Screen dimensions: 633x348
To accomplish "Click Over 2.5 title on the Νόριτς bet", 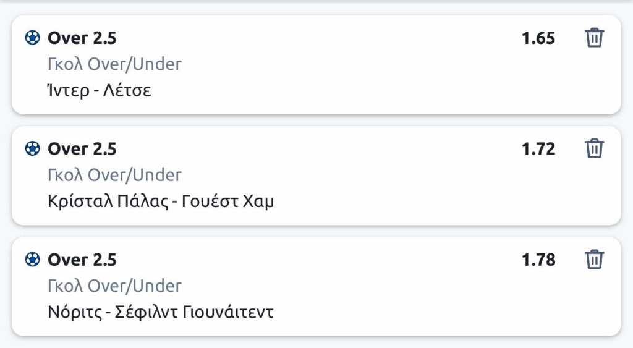I will pos(82,260).
